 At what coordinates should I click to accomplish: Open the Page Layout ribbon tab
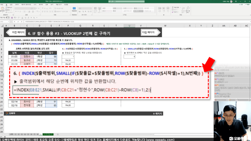point(26,5)
